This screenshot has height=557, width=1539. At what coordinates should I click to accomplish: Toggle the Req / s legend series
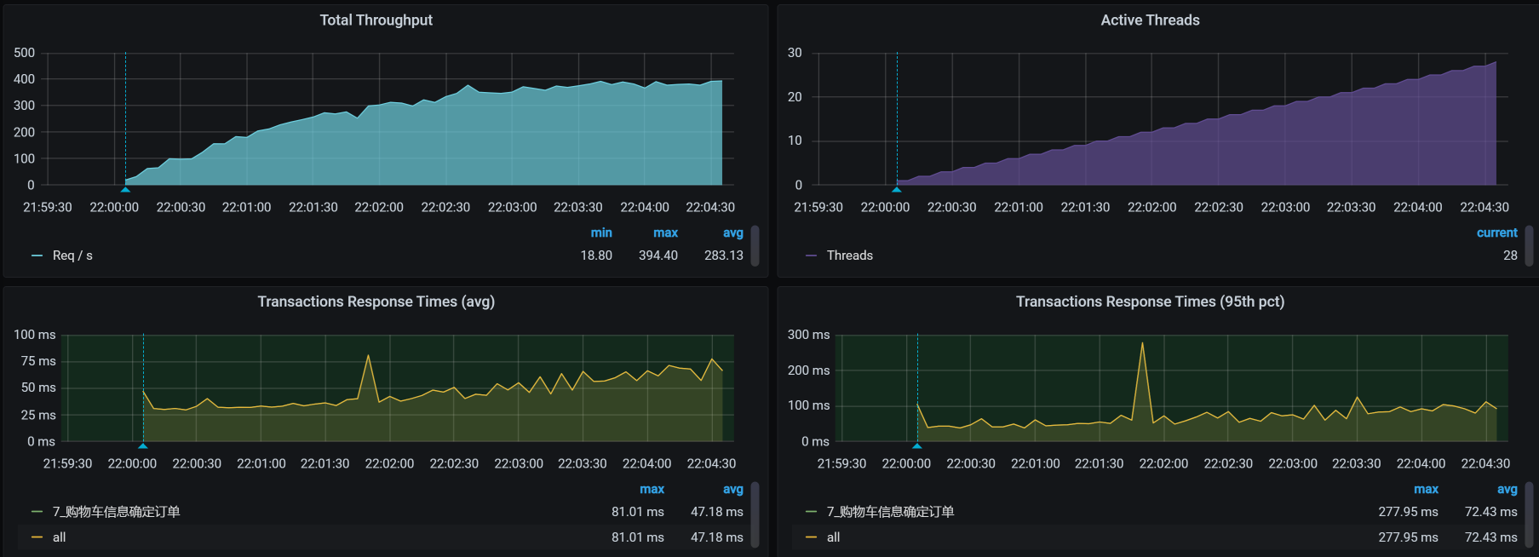click(72, 256)
